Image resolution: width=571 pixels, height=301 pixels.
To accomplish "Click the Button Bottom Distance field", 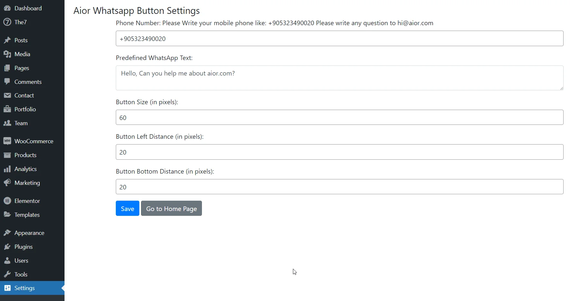I will [x=339, y=187].
